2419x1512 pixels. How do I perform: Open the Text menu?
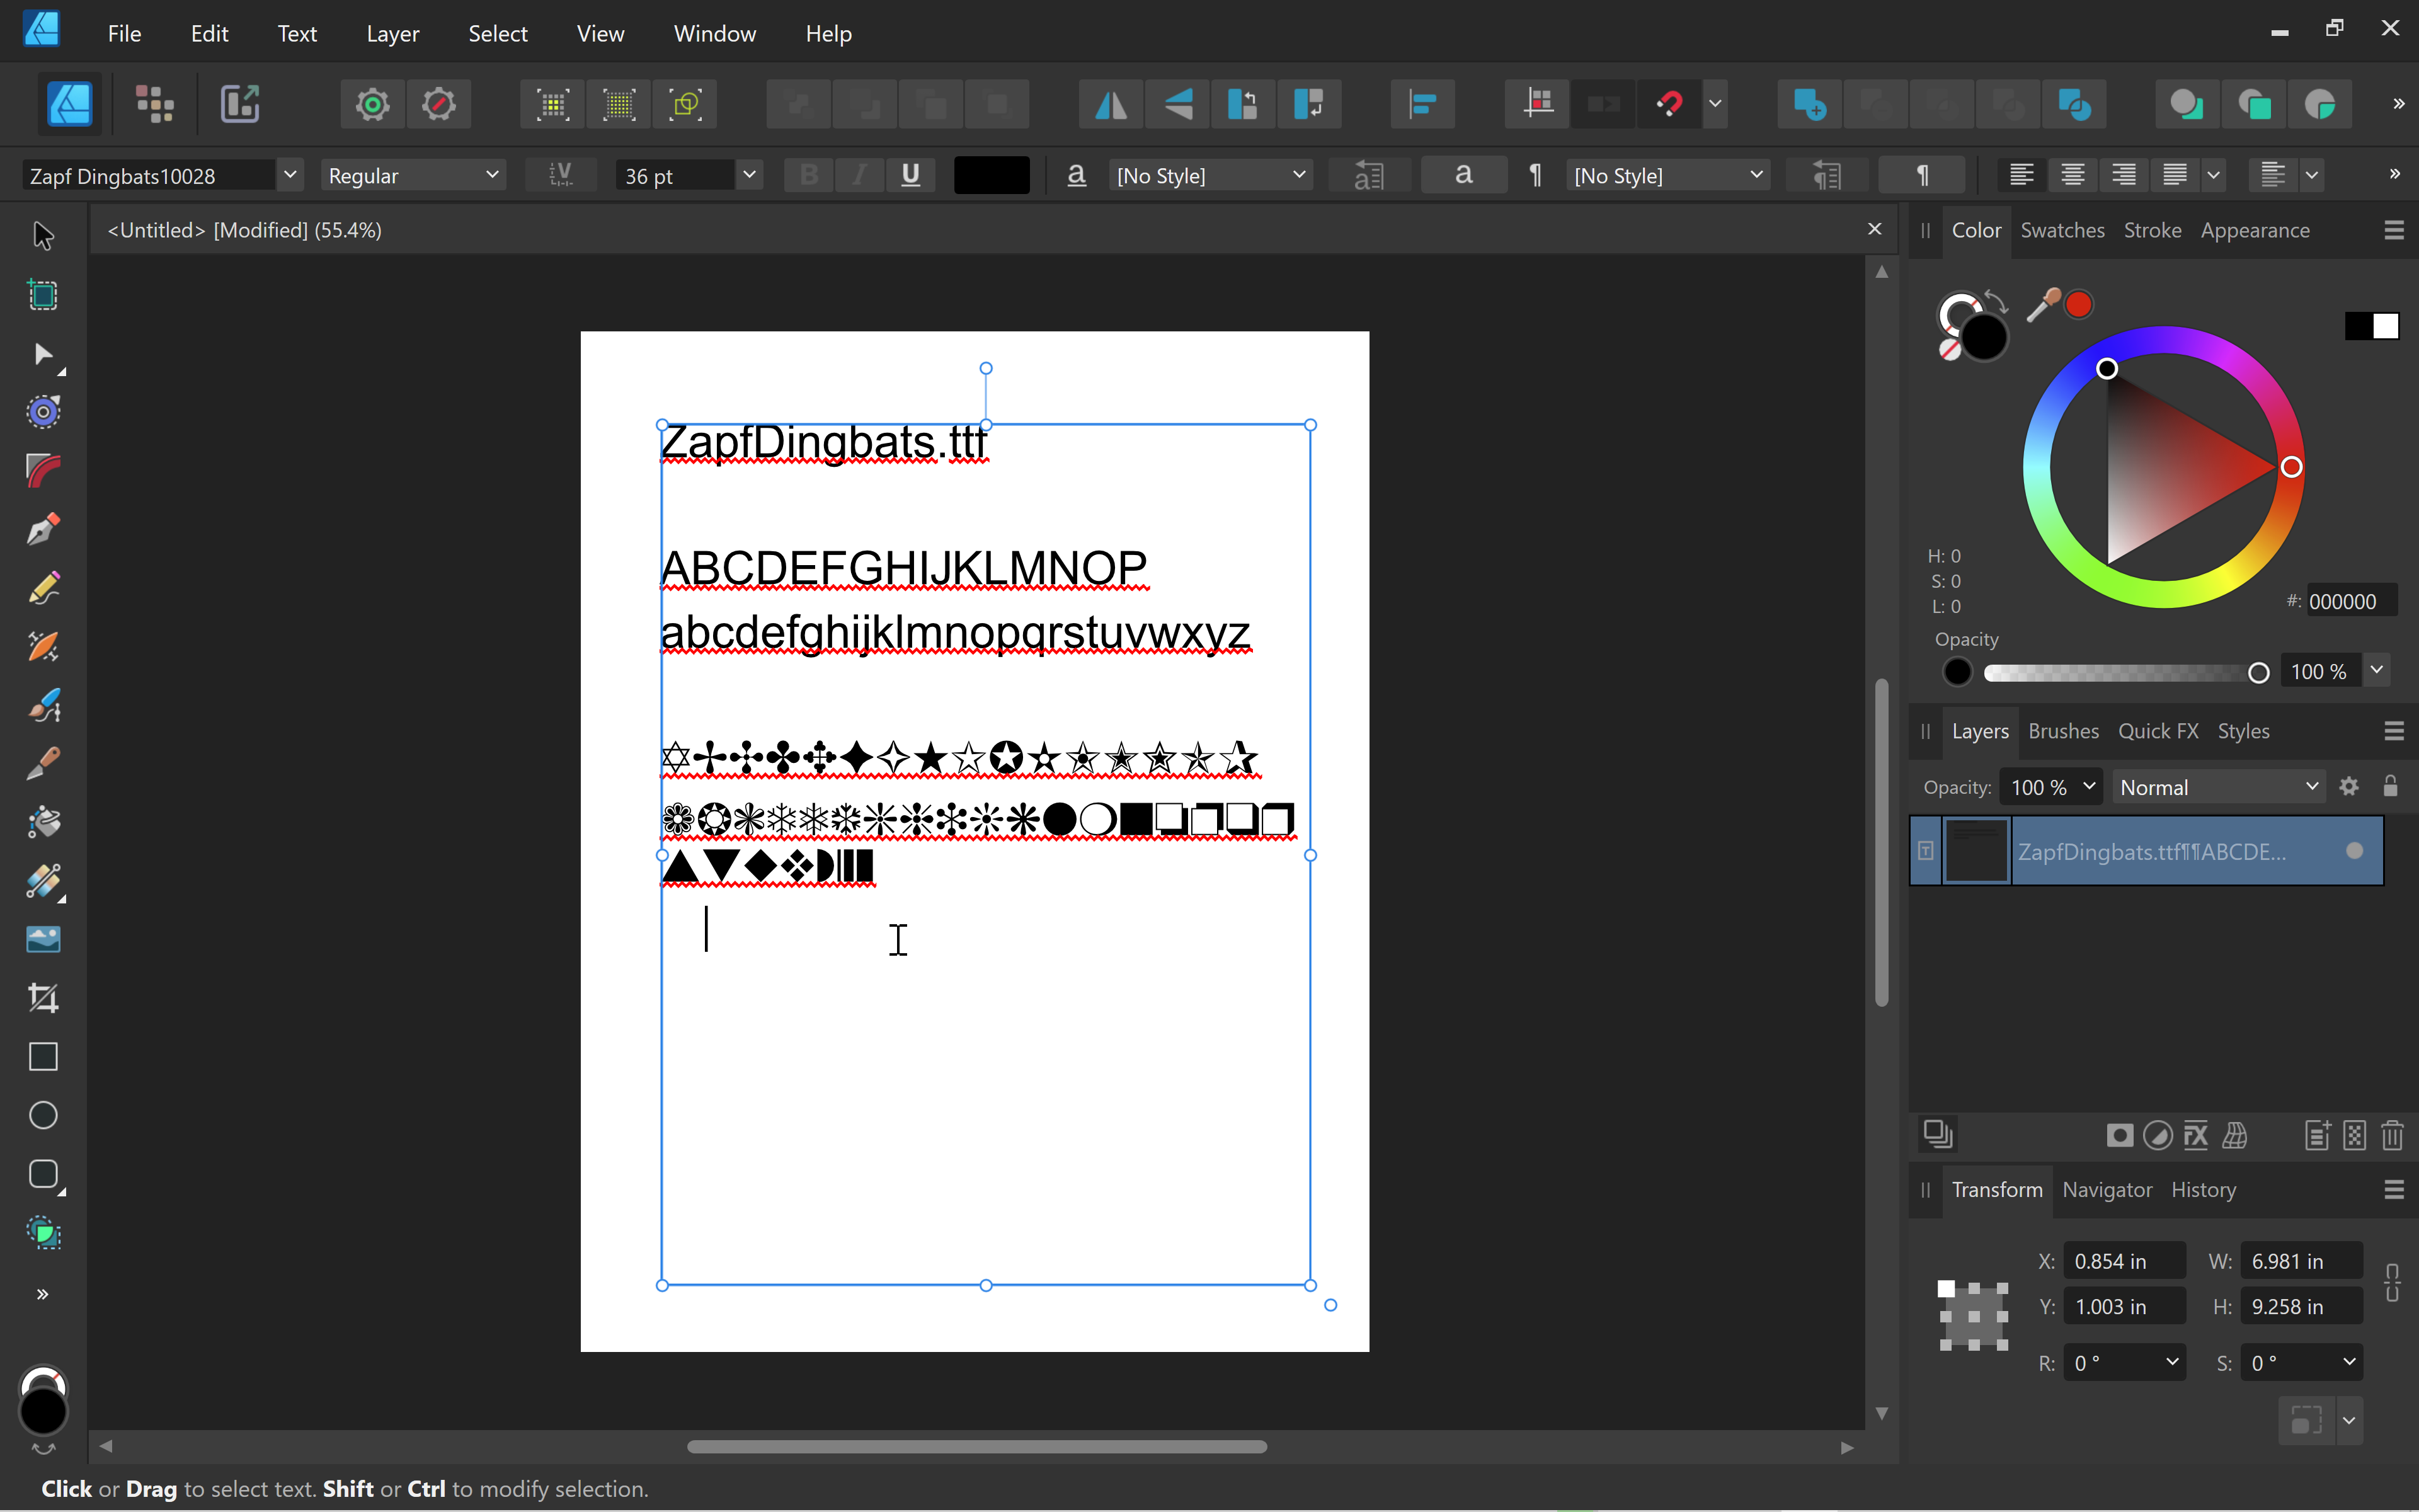pyautogui.click(x=297, y=34)
